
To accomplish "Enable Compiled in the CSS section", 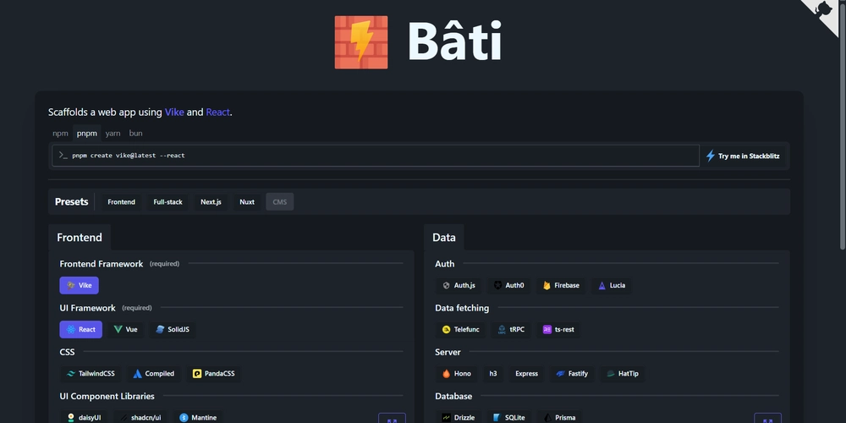I will tap(154, 373).
